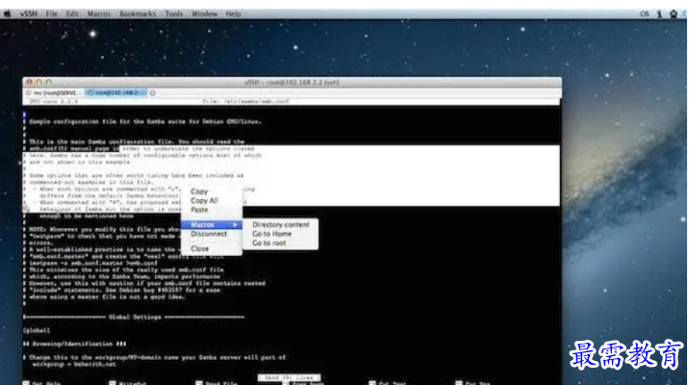Click the status icon on the mc tab
Image resolution: width=689 pixels, height=385 pixels.
(29, 93)
